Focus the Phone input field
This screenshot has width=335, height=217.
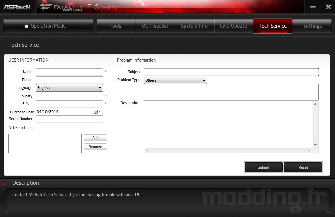(x=69, y=80)
